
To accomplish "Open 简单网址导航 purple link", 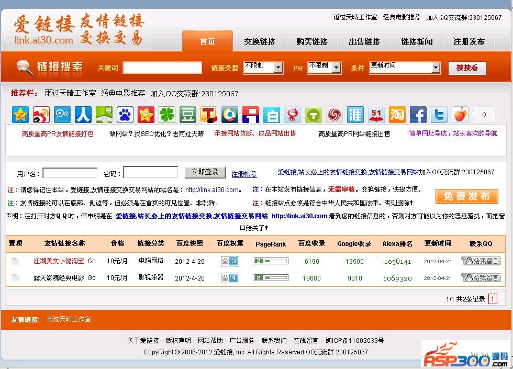I will [453, 133].
